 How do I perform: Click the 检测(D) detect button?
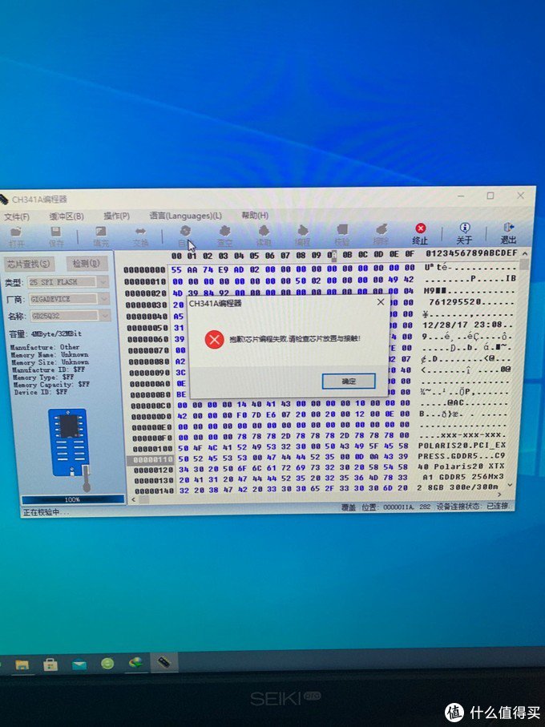(x=85, y=263)
